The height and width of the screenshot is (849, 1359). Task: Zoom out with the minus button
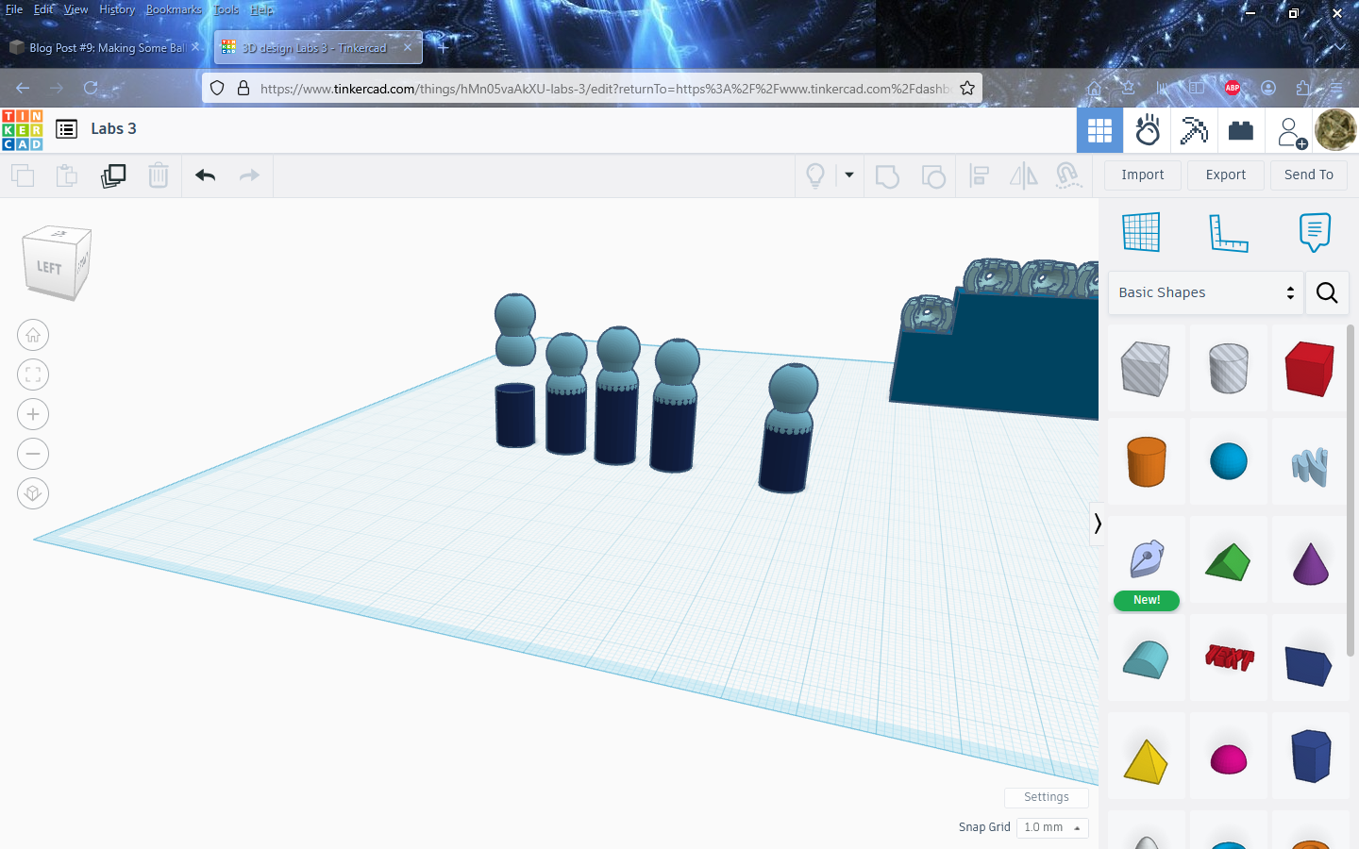(33, 454)
